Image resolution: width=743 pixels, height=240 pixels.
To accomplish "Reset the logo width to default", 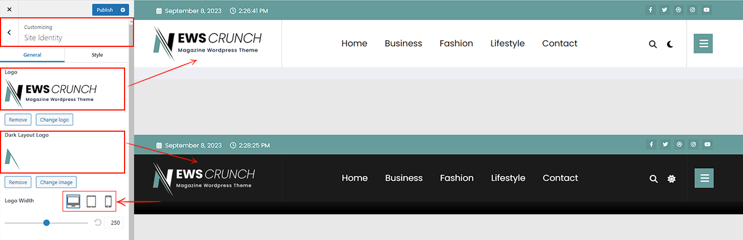I will pyautogui.click(x=98, y=223).
